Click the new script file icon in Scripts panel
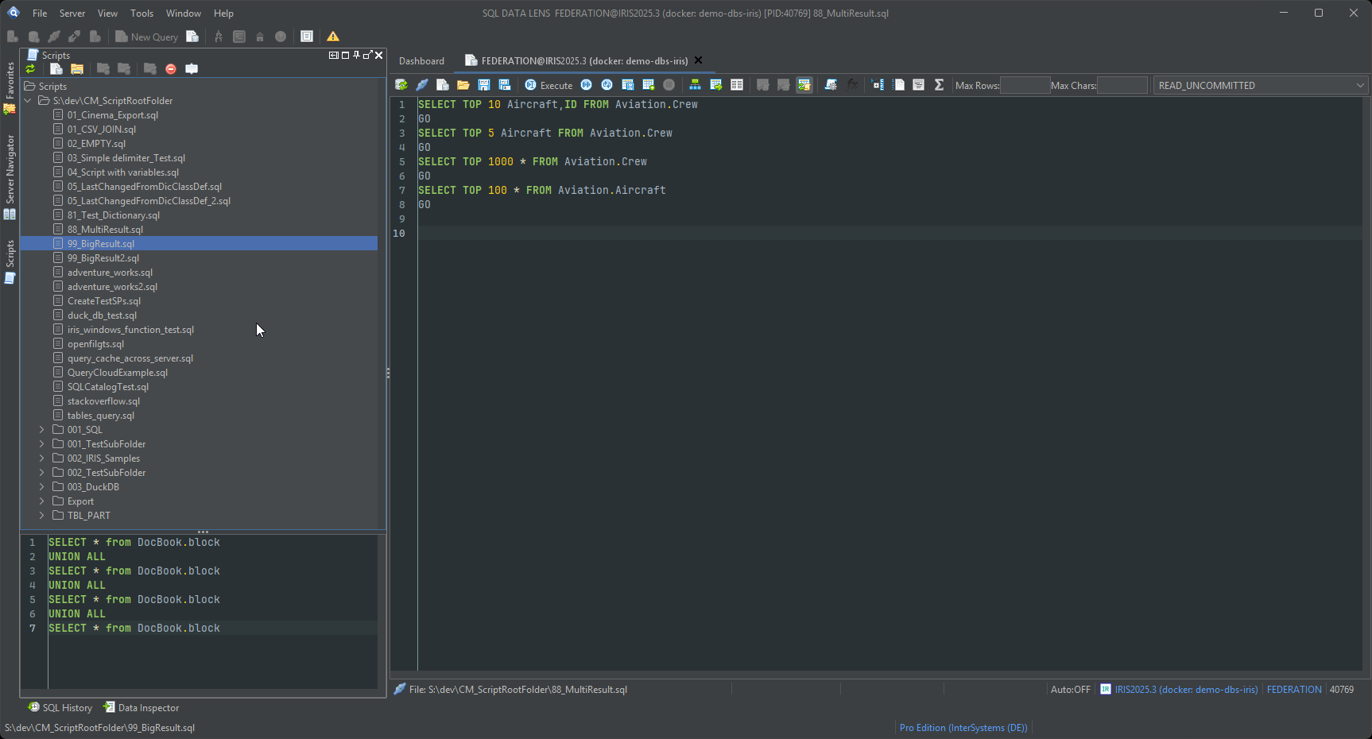This screenshot has width=1372, height=739. 56,69
